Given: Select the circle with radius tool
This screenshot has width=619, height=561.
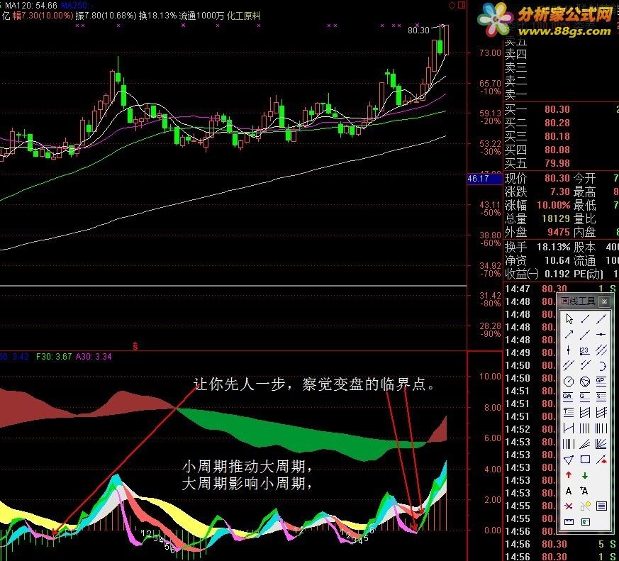Looking at the screenshot, I should pyautogui.click(x=569, y=382).
